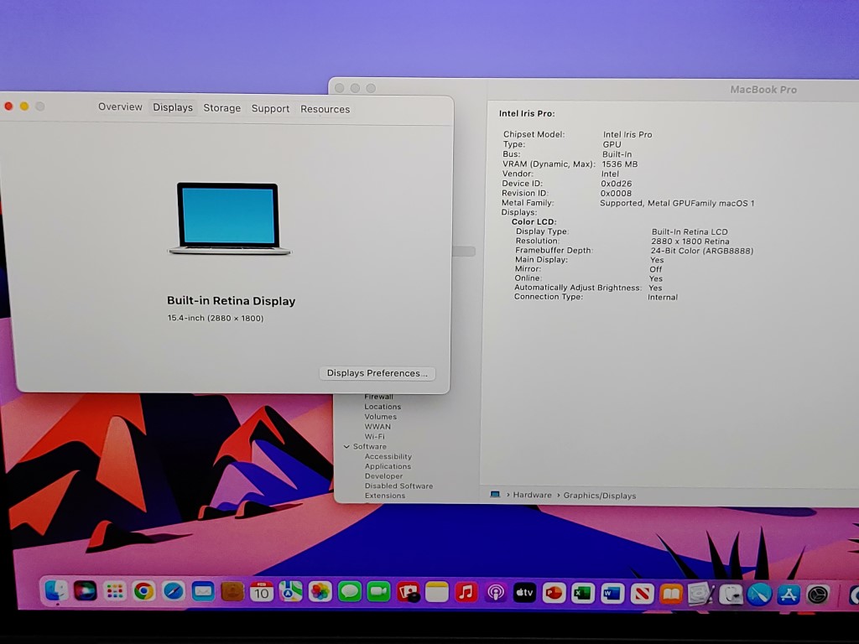
Task: Open Applications under Software in sidebar
Action: click(388, 466)
